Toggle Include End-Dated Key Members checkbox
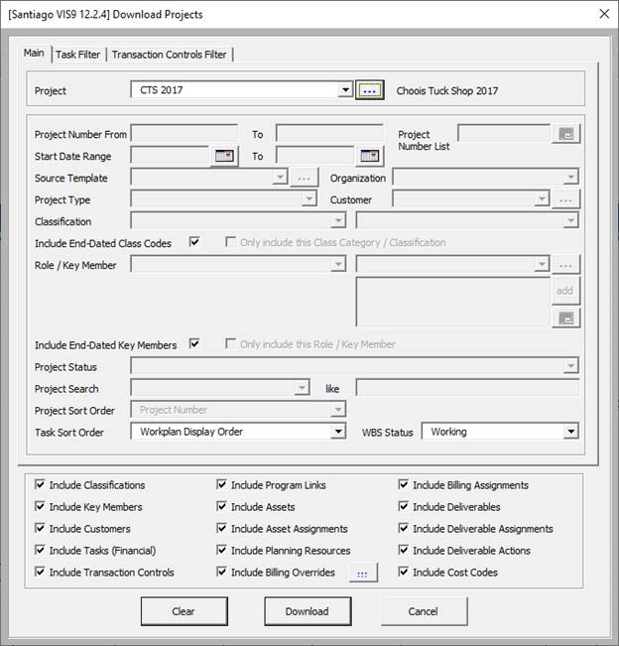The height and width of the screenshot is (646, 619). tap(194, 343)
